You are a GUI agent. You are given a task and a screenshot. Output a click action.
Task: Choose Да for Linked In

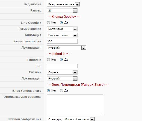[x=62, y=60]
